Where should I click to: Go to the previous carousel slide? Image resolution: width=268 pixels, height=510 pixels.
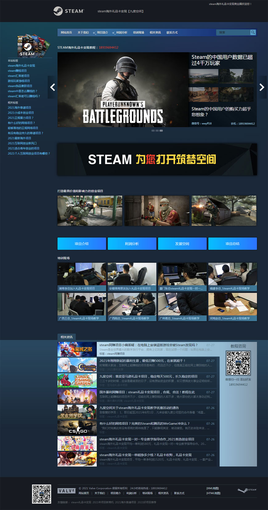click(x=53, y=88)
